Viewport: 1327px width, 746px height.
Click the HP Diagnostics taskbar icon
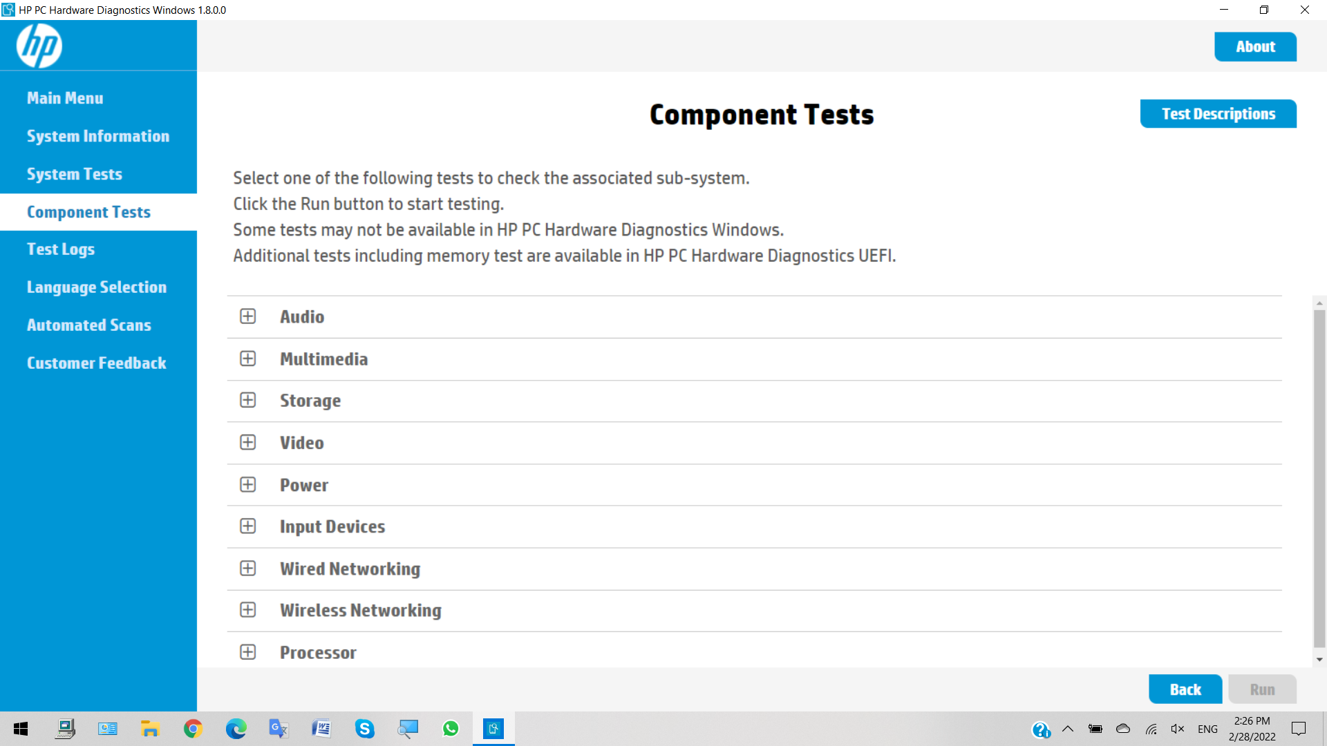coord(493,729)
